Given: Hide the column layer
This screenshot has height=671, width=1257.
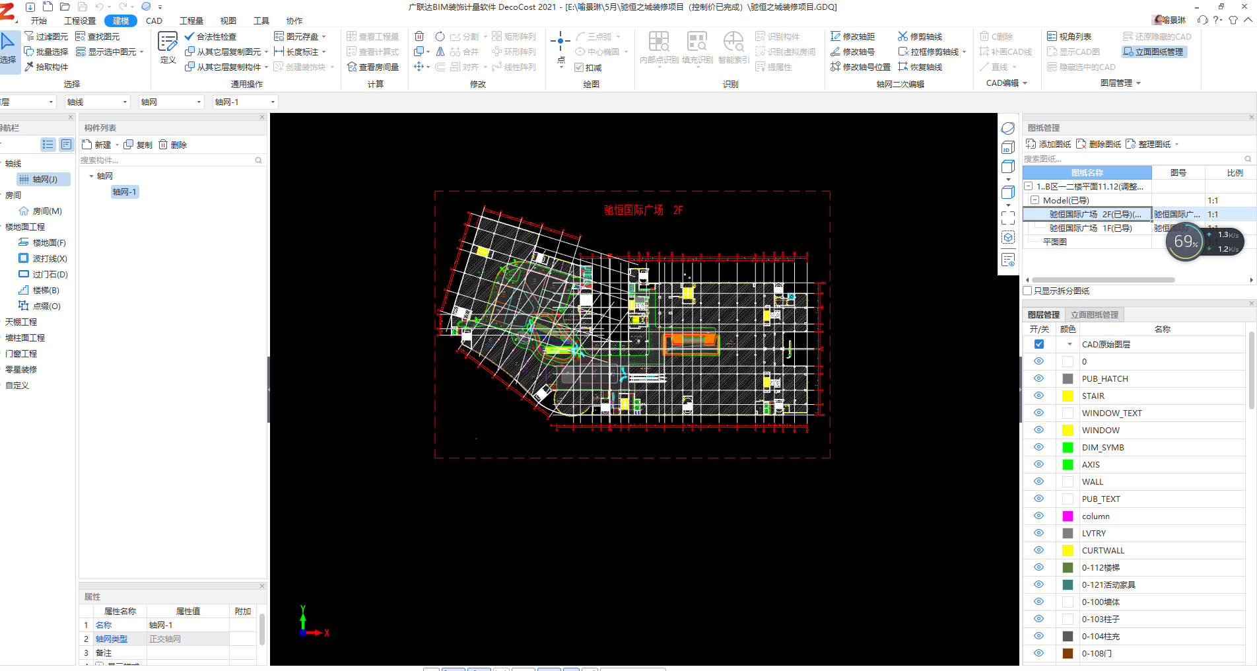Looking at the screenshot, I should point(1038,516).
